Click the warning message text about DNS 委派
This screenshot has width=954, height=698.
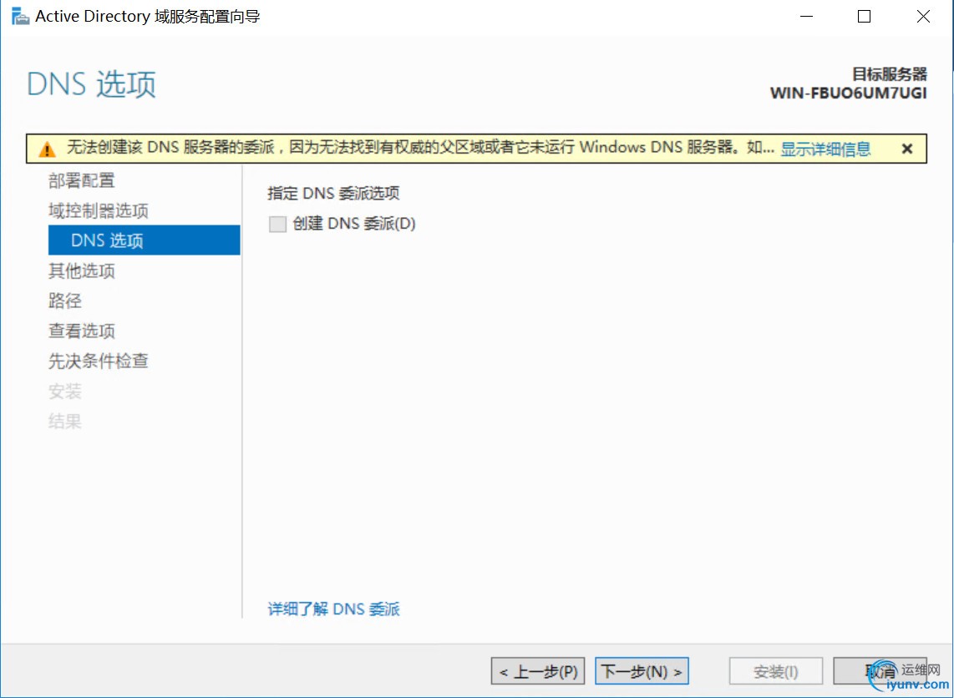pos(420,149)
